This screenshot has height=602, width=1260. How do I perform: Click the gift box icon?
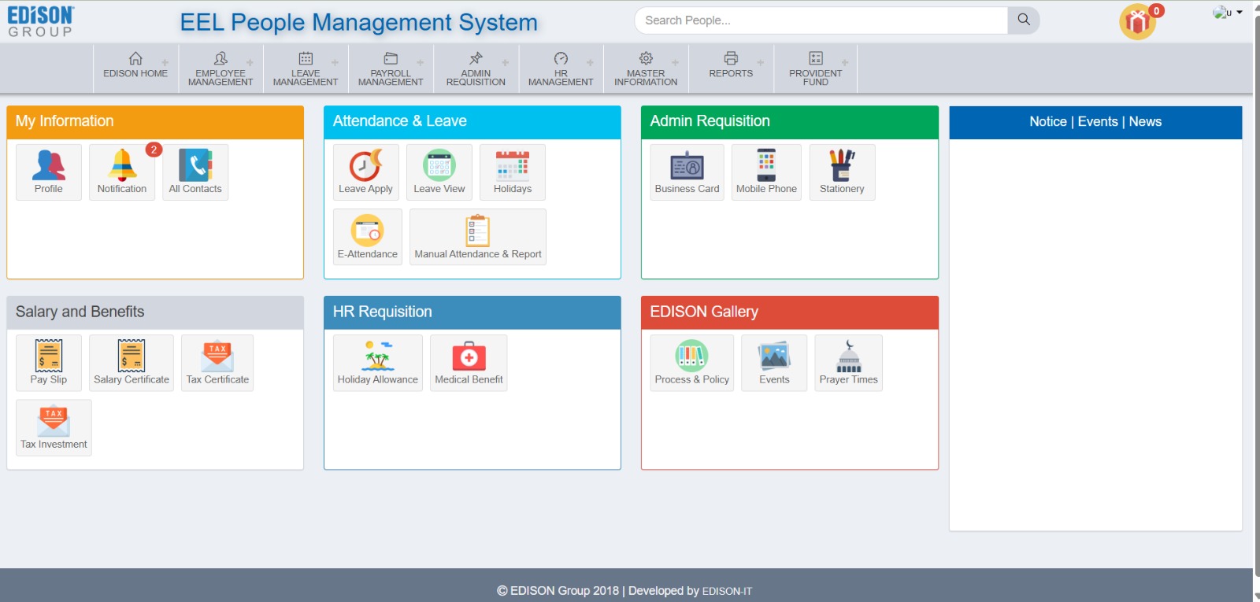1137,22
